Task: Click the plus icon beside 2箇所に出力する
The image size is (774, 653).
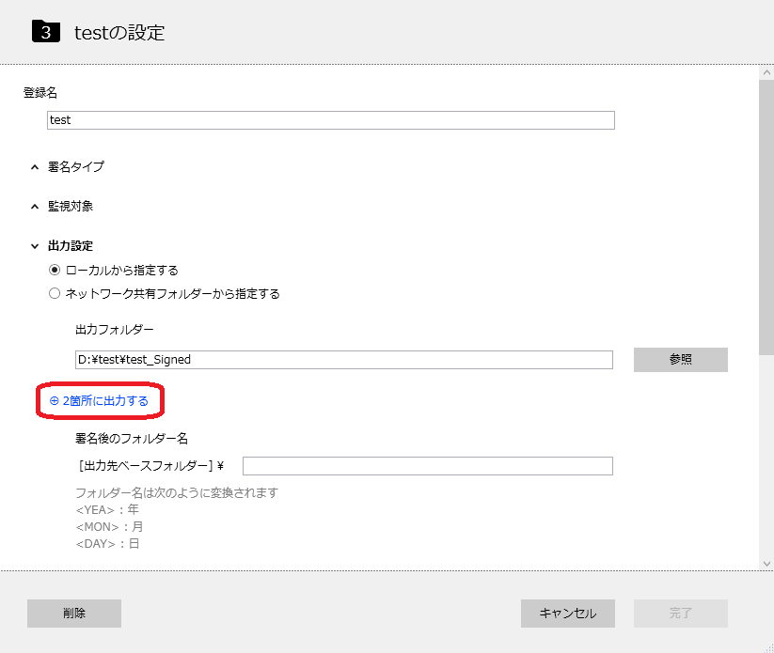Action: (x=54, y=401)
